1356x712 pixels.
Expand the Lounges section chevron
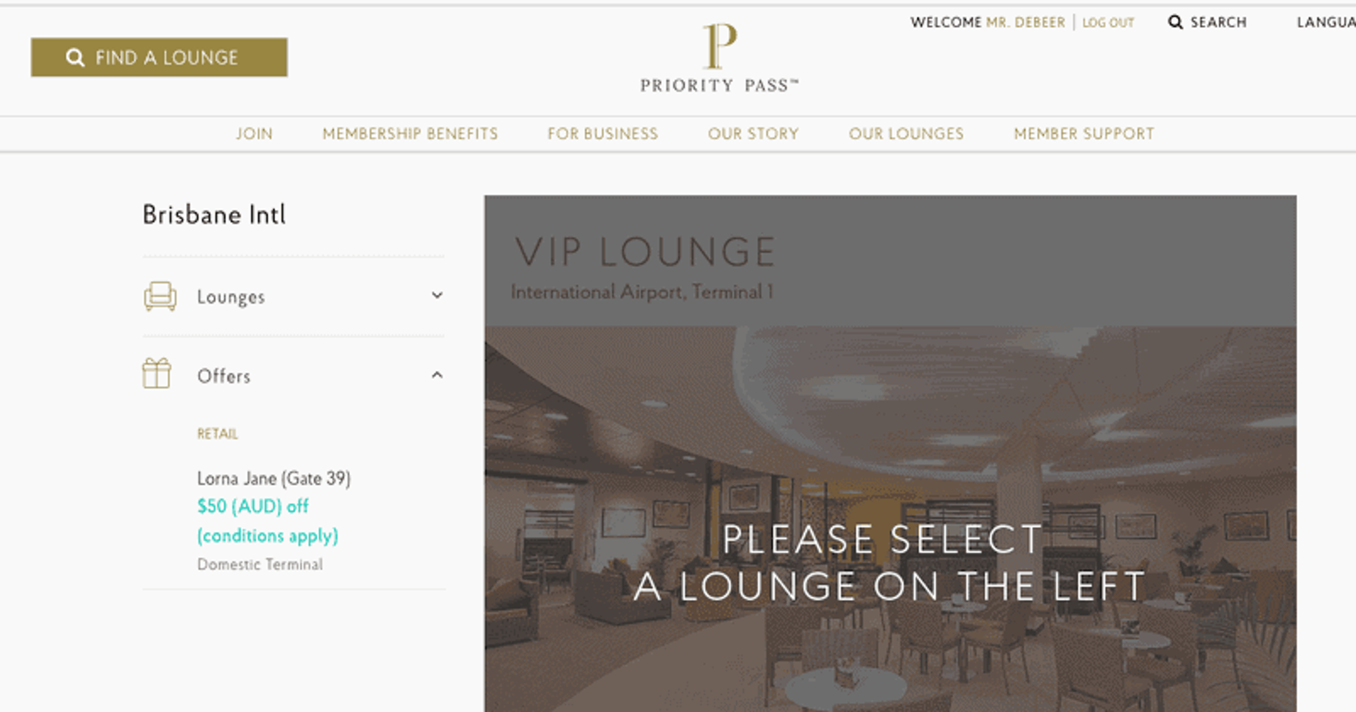coord(437,296)
